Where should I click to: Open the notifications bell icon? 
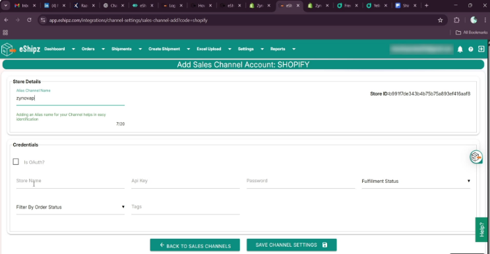pyautogui.click(x=460, y=49)
